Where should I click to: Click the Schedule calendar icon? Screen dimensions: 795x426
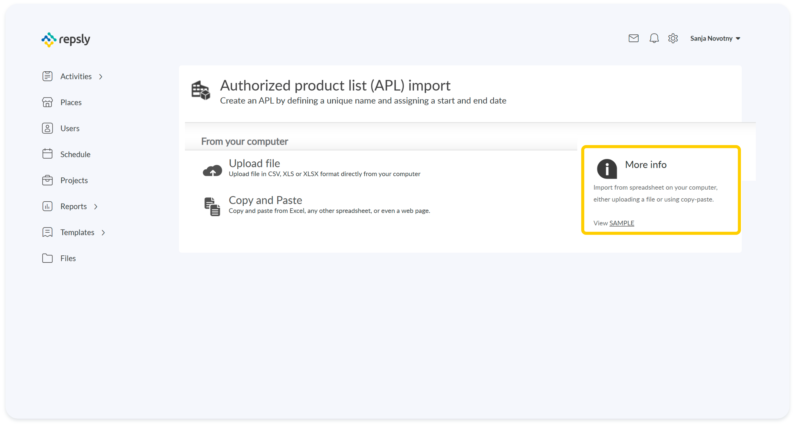(x=47, y=154)
